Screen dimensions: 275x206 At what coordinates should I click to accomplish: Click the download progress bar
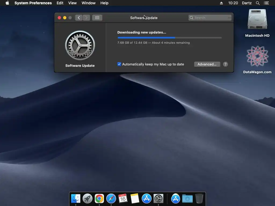click(x=169, y=38)
